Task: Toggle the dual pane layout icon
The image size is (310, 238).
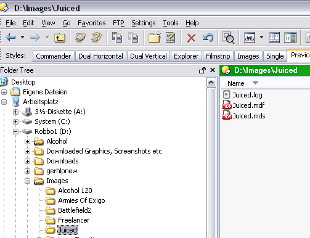Action: [x=274, y=38]
